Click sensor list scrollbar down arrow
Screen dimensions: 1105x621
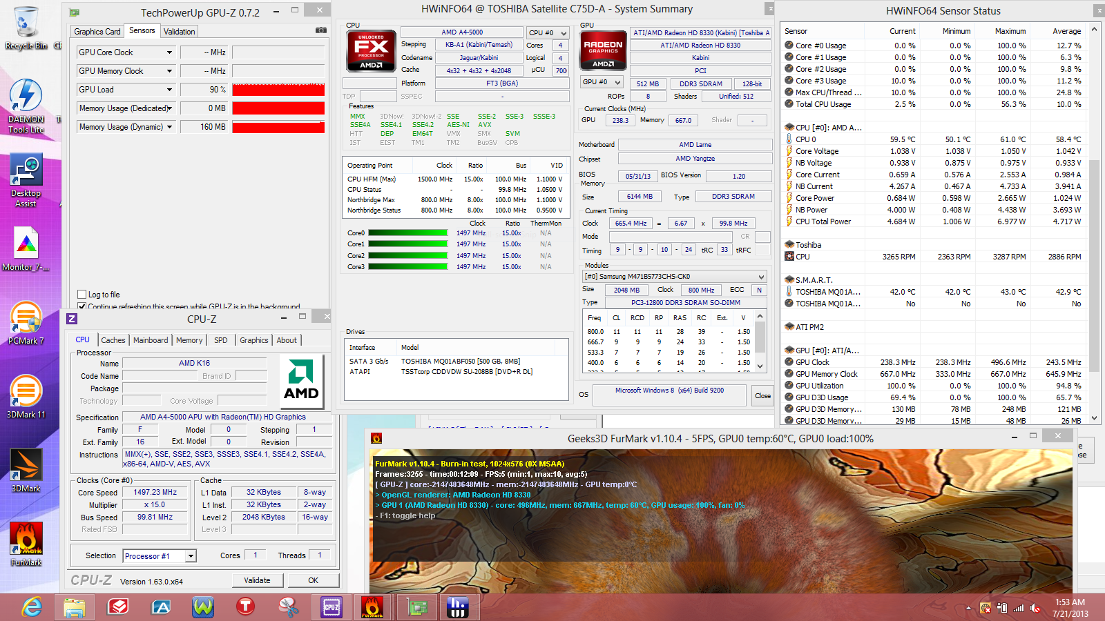coord(1095,418)
